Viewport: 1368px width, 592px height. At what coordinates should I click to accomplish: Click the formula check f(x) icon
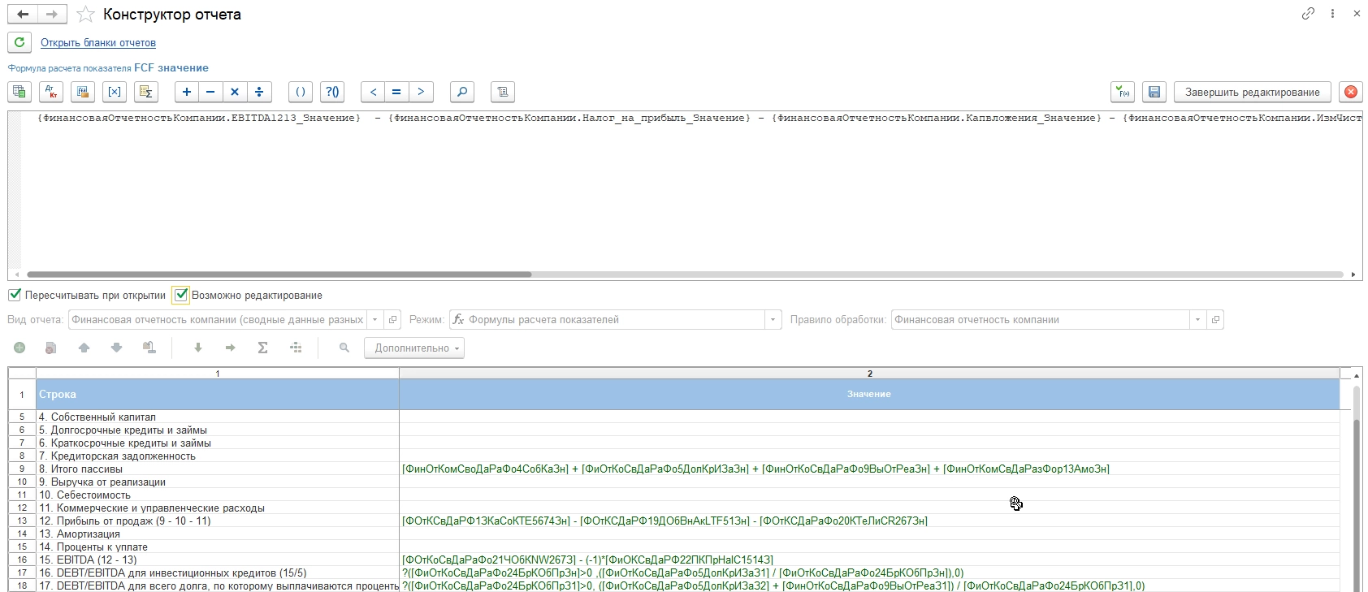[x=1123, y=92]
